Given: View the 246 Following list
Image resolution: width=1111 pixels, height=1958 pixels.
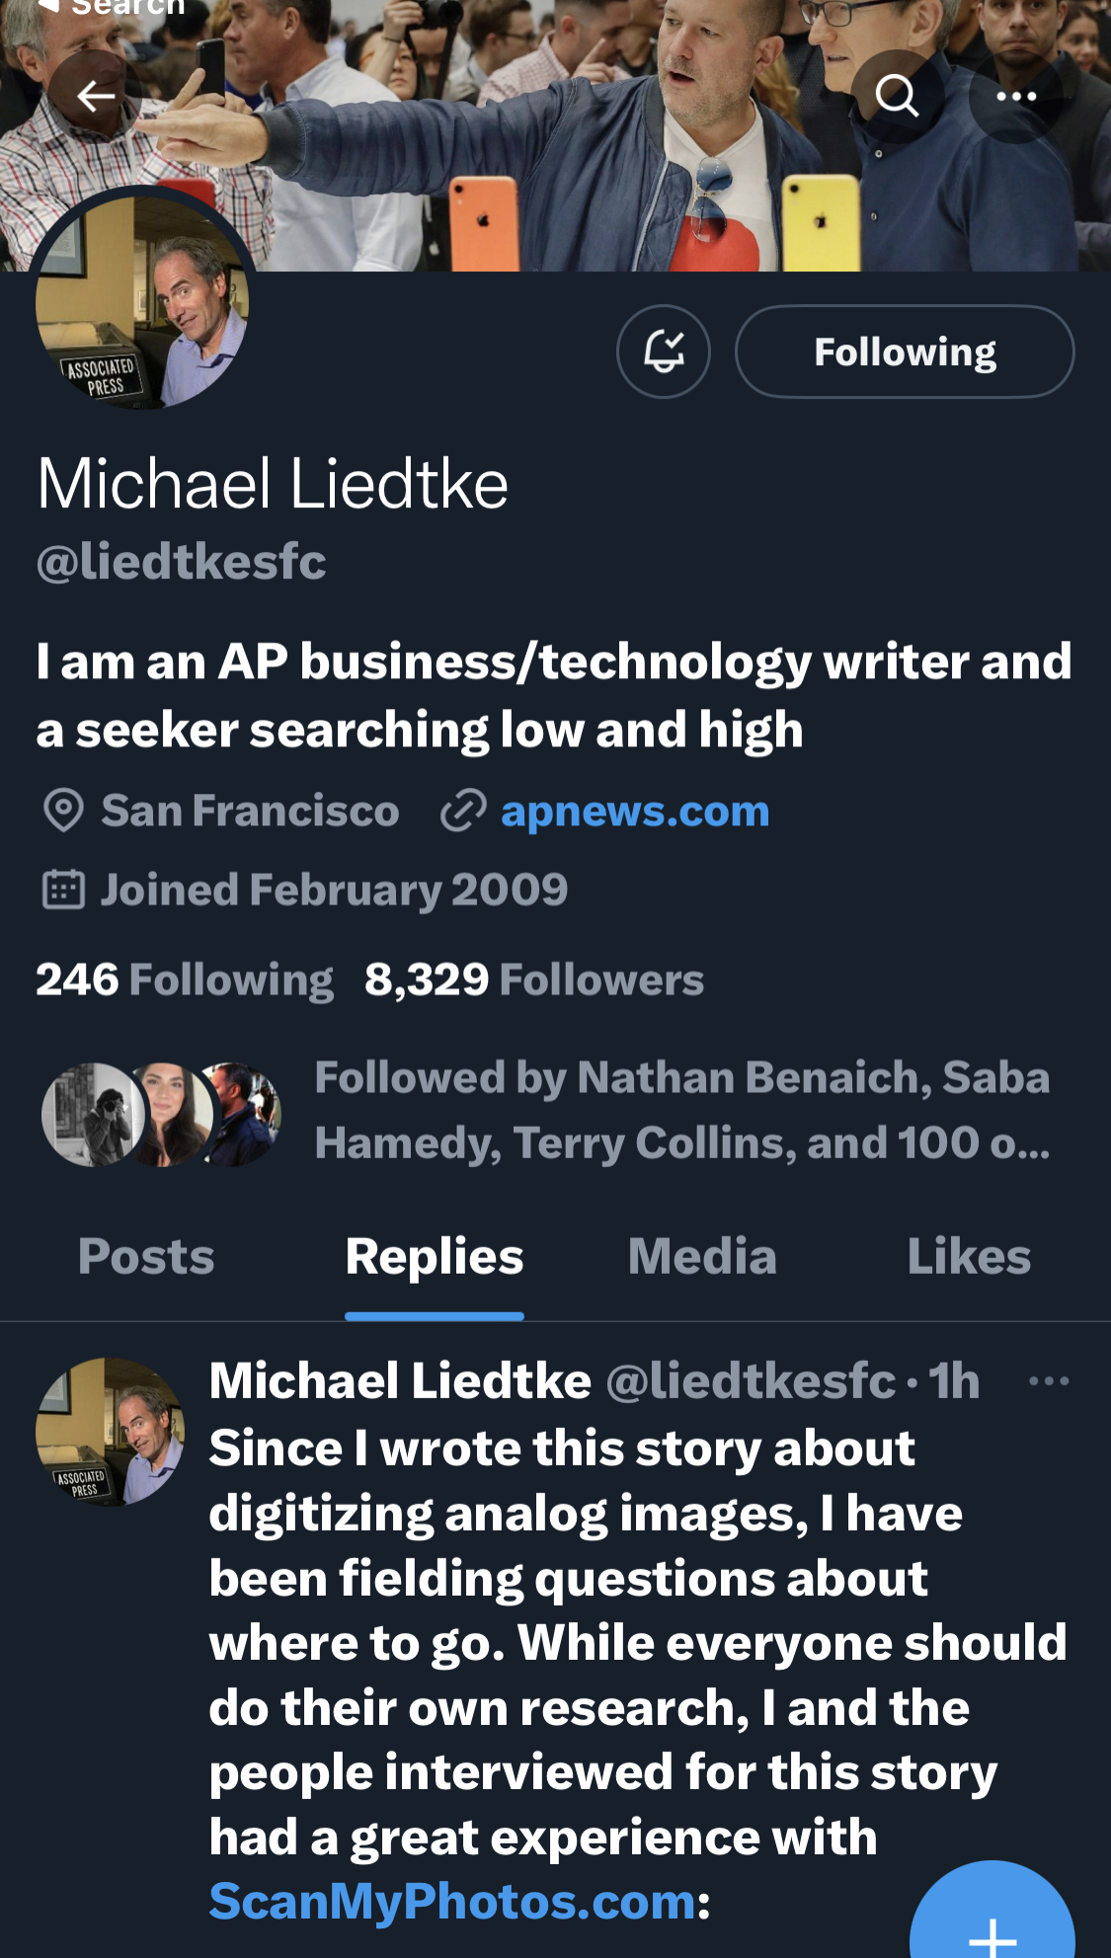Looking at the screenshot, I should coord(185,979).
